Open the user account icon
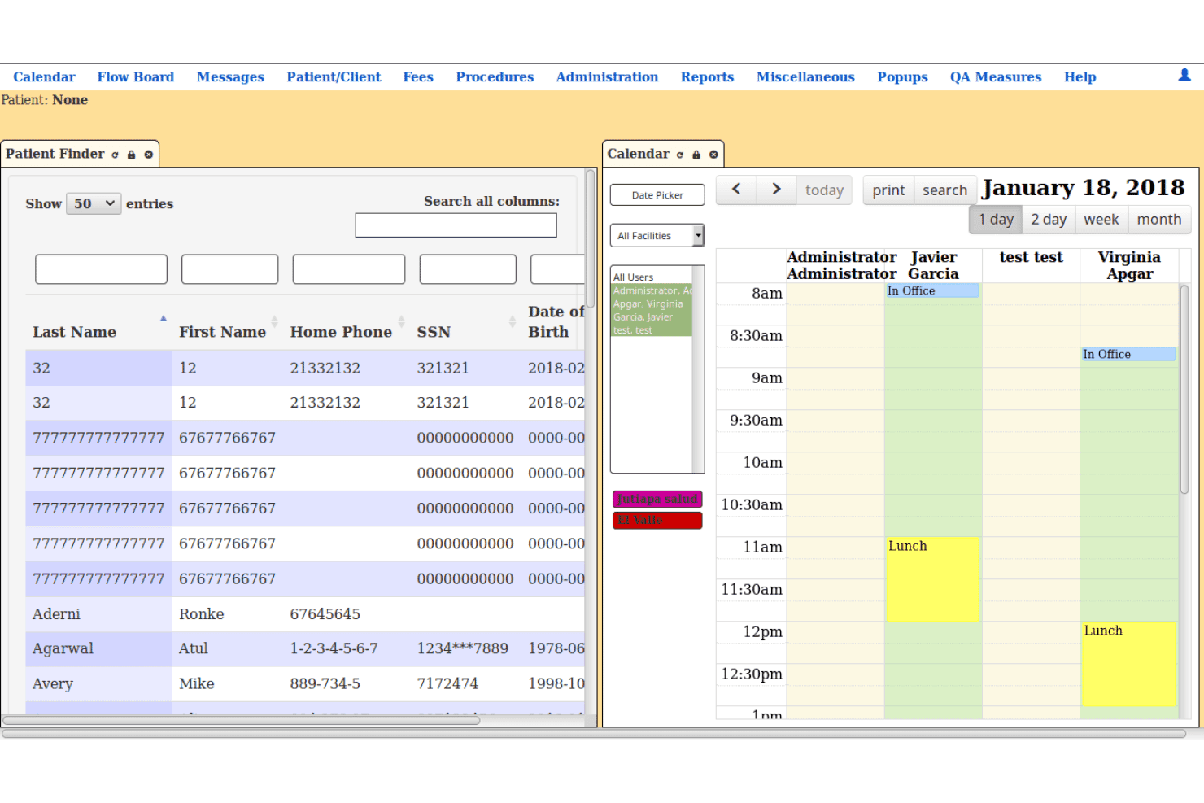Image resolution: width=1204 pixels, height=803 pixels. (1184, 75)
